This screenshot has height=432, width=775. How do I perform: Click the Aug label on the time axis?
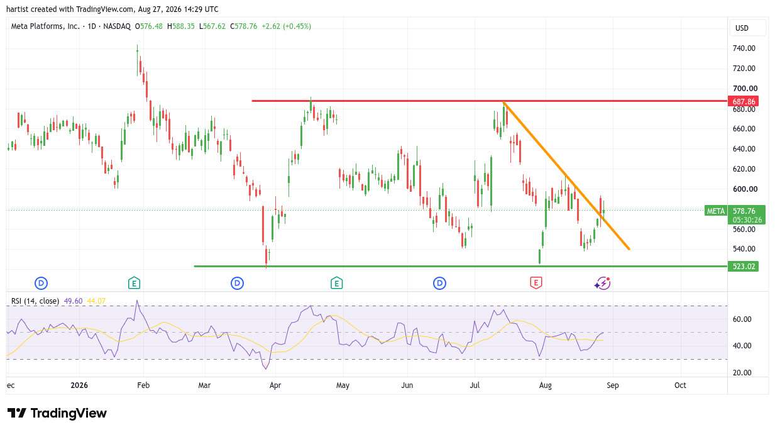[546, 385]
